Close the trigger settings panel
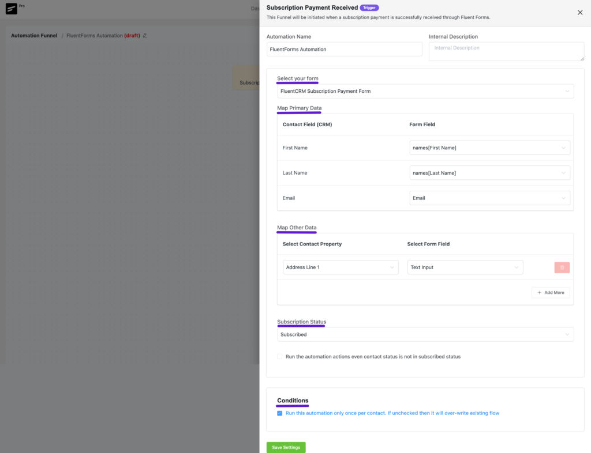 click(579, 12)
